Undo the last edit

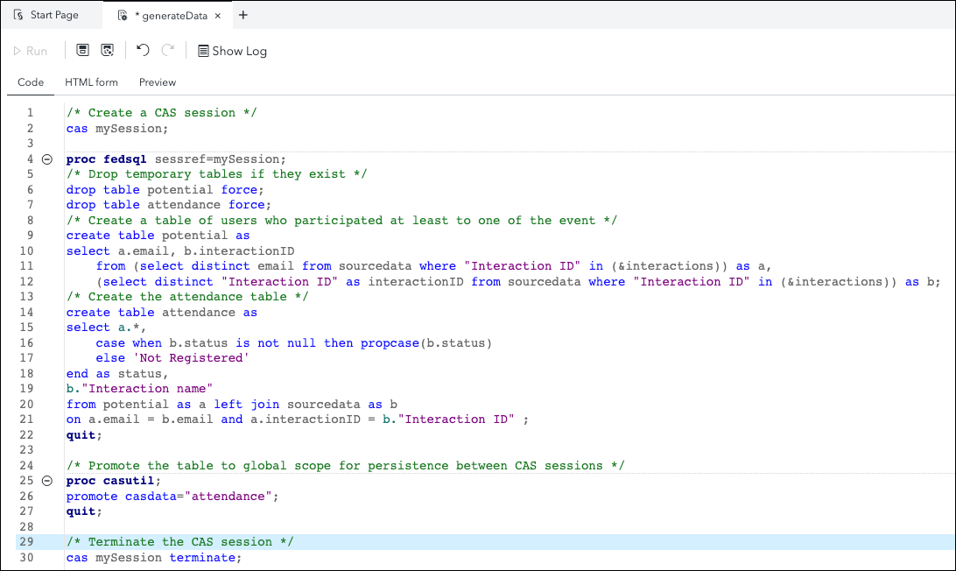click(x=143, y=51)
